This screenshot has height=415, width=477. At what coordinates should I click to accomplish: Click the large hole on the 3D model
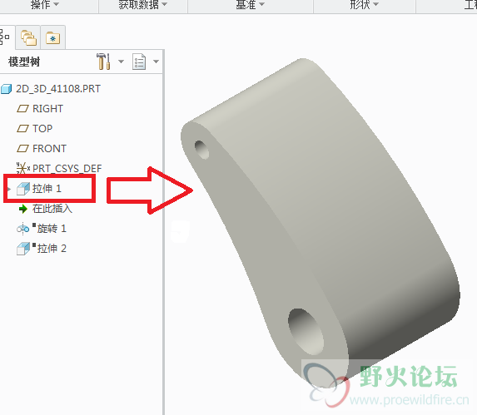coord(306,331)
